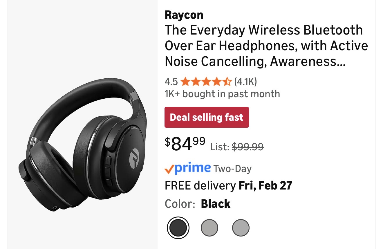The width and height of the screenshot is (383, 249).
Task: Open the 4.1K reviews count
Action: [x=245, y=82]
